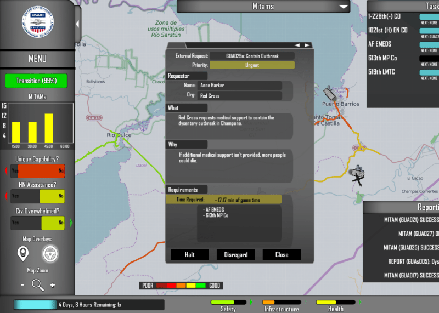Set Civ Overwhelmed to Yes
Screen dimensions: 439x313
point(15,223)
